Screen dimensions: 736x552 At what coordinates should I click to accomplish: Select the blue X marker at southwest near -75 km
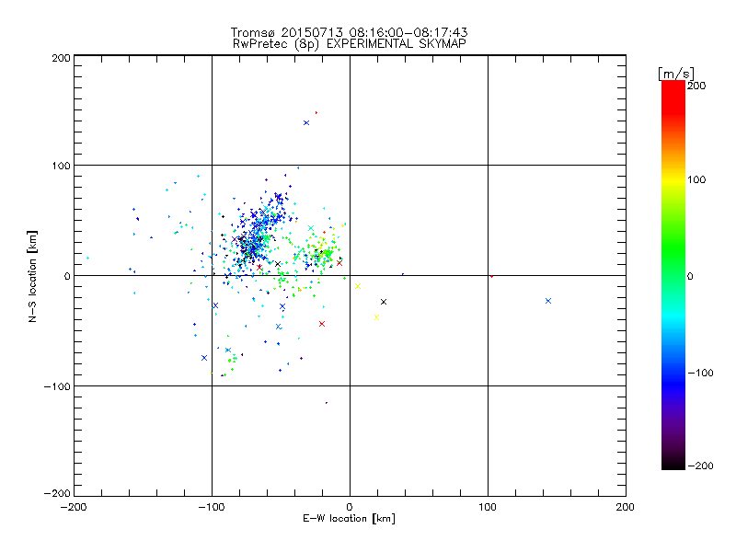click(204, 358)
